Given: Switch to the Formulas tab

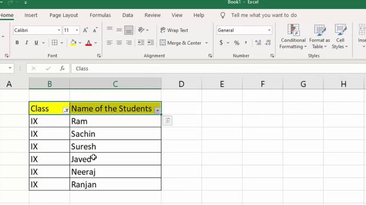Looking at the screenshot, I should click(x=100, y=15).
